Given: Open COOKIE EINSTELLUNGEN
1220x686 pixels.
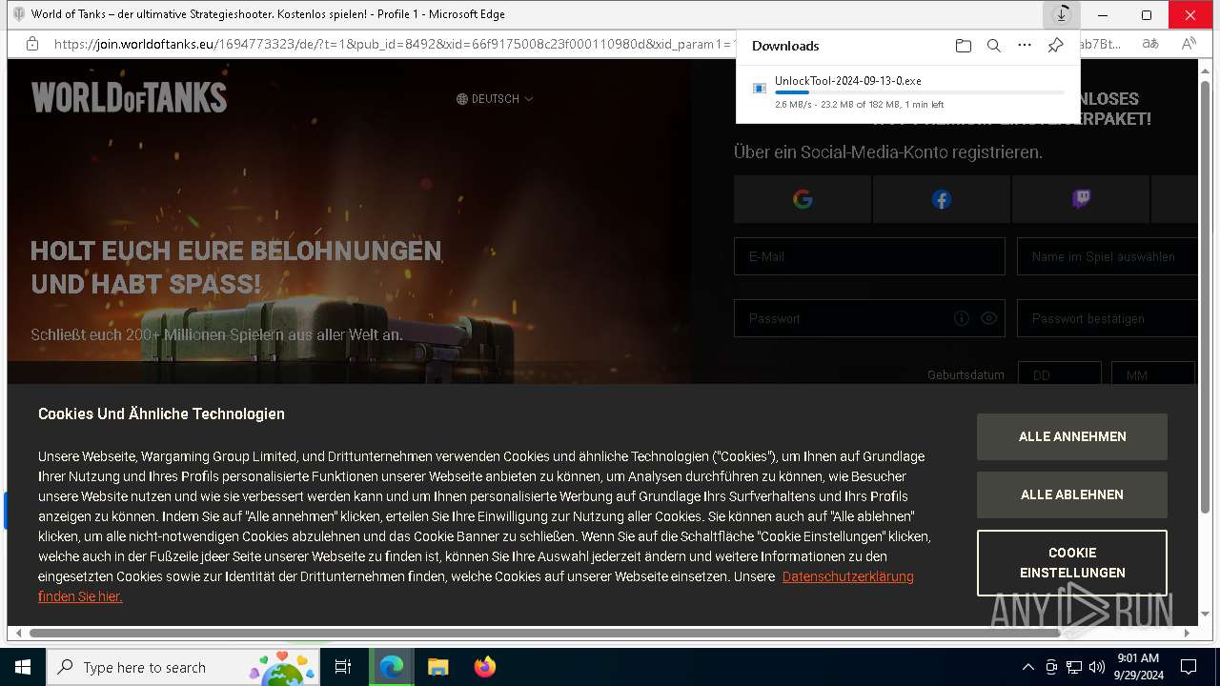Looking at the screenshot, I should coord(1072,562).
